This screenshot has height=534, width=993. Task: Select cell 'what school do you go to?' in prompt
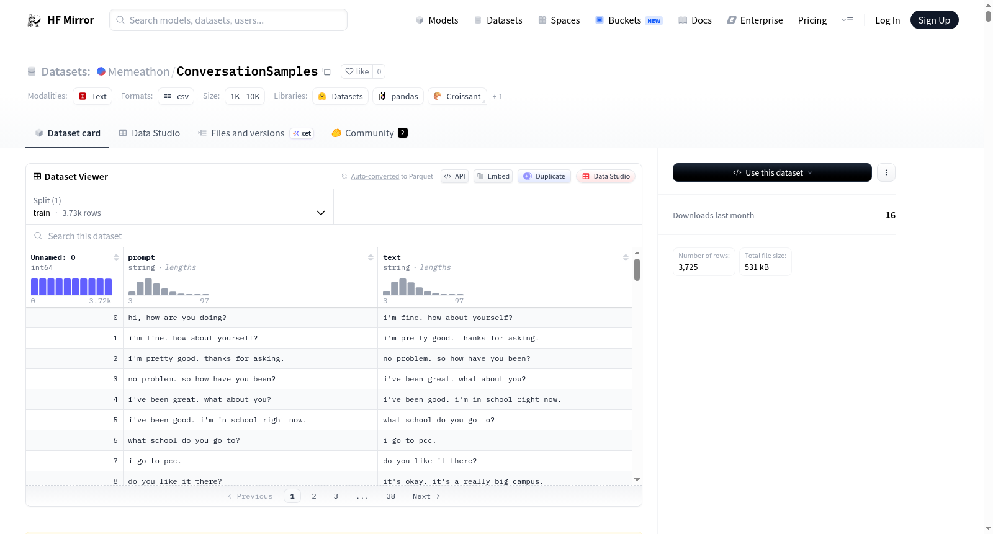click(x=250, y=440)
